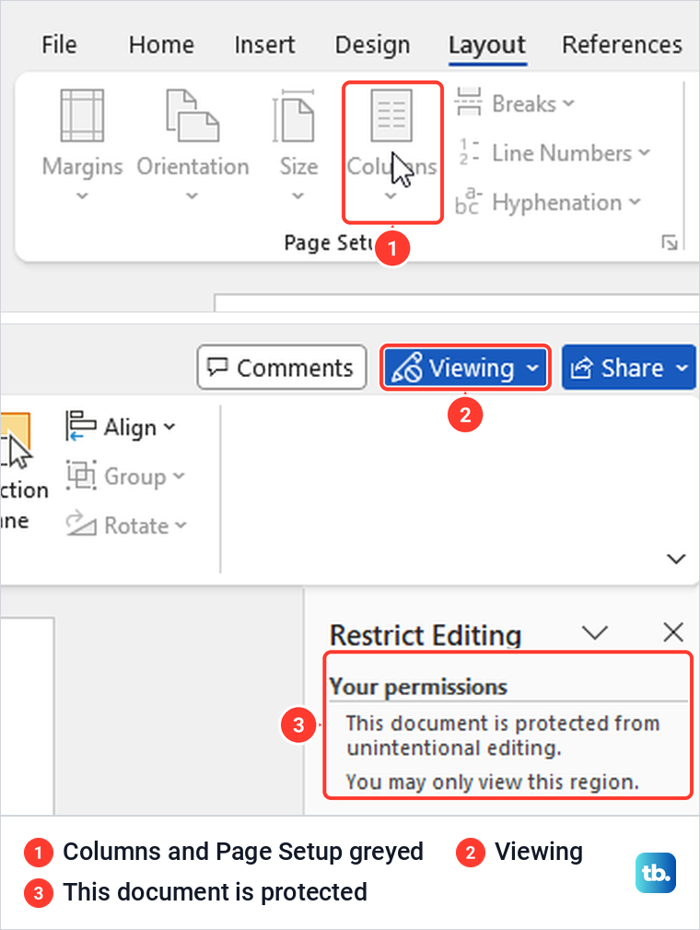Viewport: 700px width, 930px height.
Task: Click the Orientation pages icon
Action: click(x=192, y=115)
